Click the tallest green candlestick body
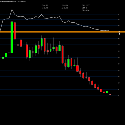This screenshot has height=125, width=125. click(x=12, y=37)
